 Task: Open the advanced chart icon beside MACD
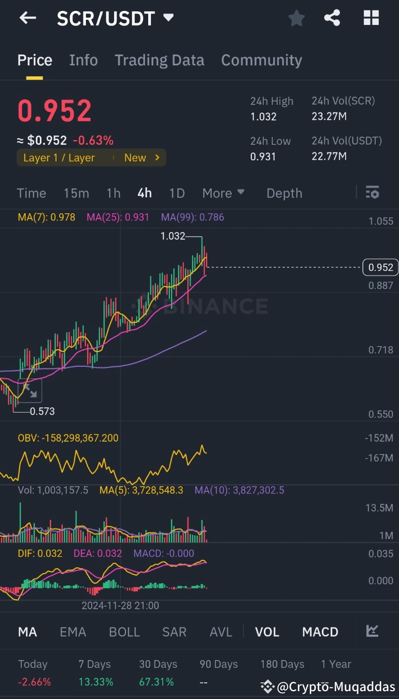372,632
